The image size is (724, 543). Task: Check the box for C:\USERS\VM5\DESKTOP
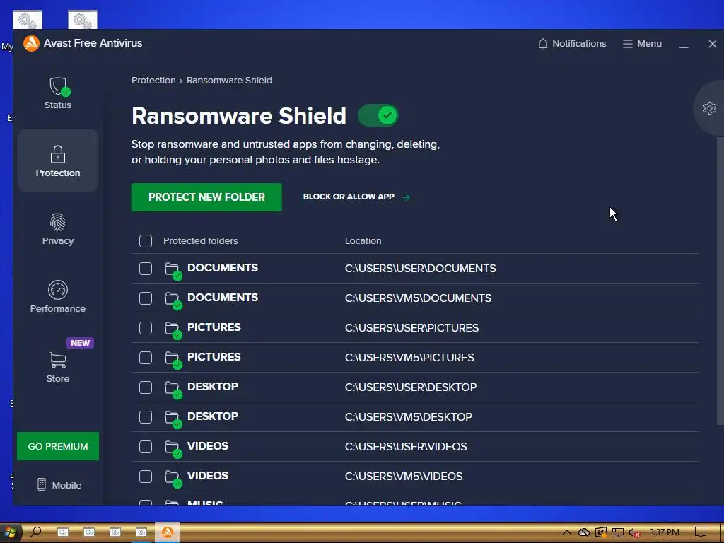146,417
